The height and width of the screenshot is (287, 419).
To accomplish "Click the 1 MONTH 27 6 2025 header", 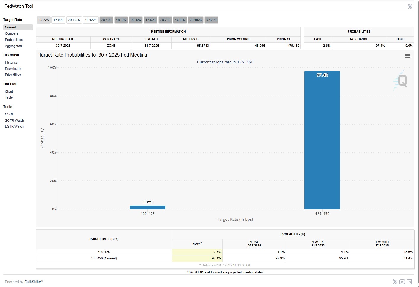I will 382,244.
